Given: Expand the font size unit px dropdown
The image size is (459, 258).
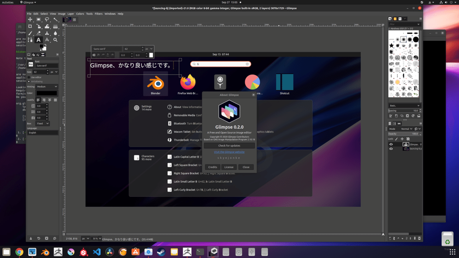Looking at the screenshot, I should (54, 72).
